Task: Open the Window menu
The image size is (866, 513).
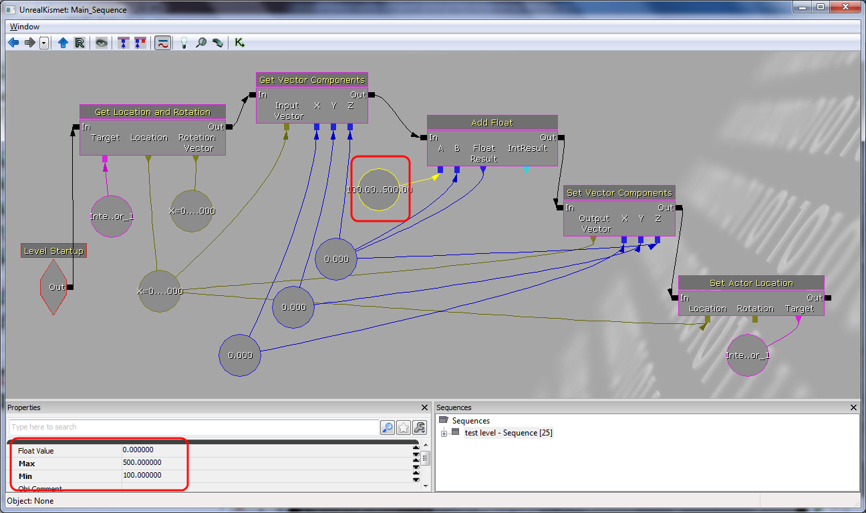Action: (x=25, y=27)
